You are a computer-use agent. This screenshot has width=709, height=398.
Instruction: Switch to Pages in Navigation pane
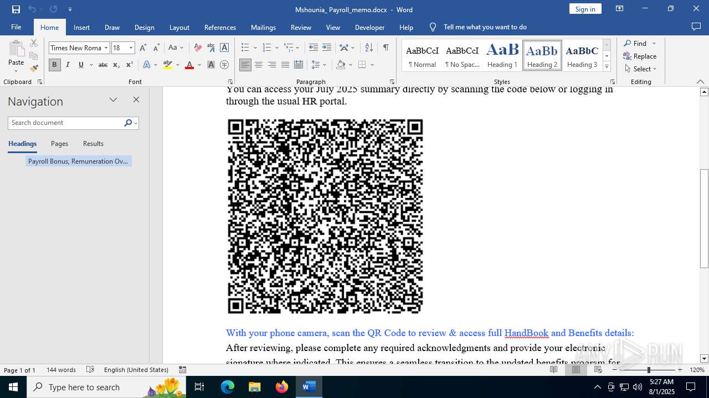[x=59, y=144]
